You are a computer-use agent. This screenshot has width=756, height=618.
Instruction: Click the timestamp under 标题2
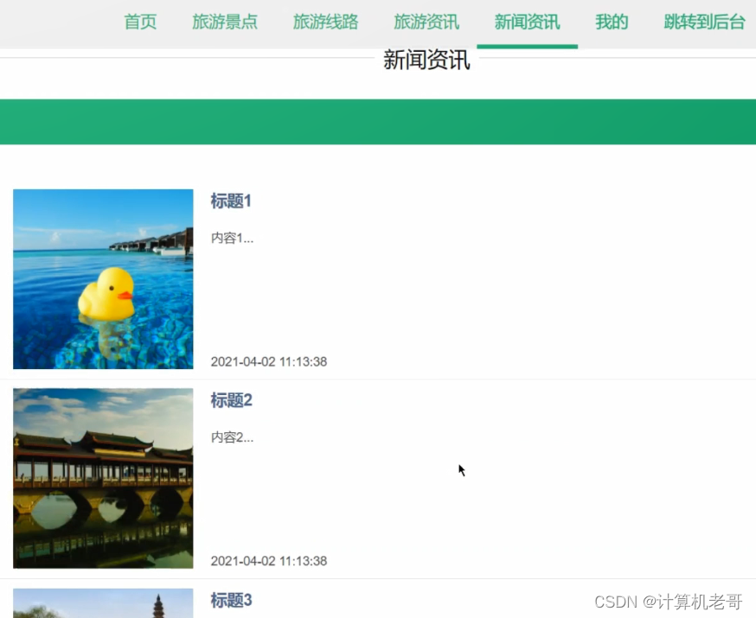tap(269, 561)
